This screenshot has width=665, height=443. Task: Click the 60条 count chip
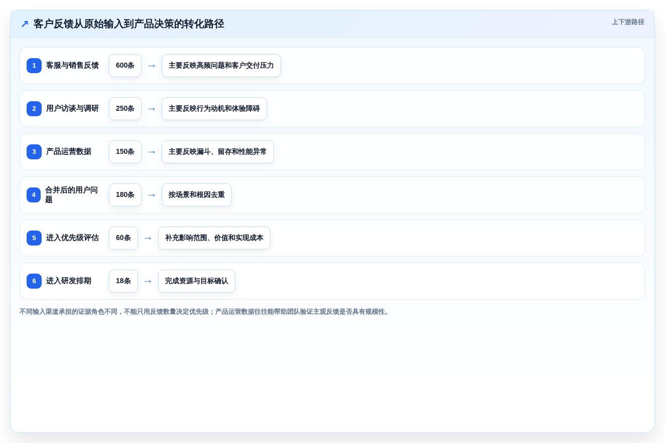123,238
